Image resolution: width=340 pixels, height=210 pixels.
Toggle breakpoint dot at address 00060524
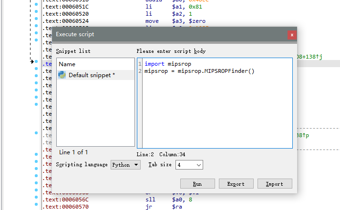(x=37, y=21)
